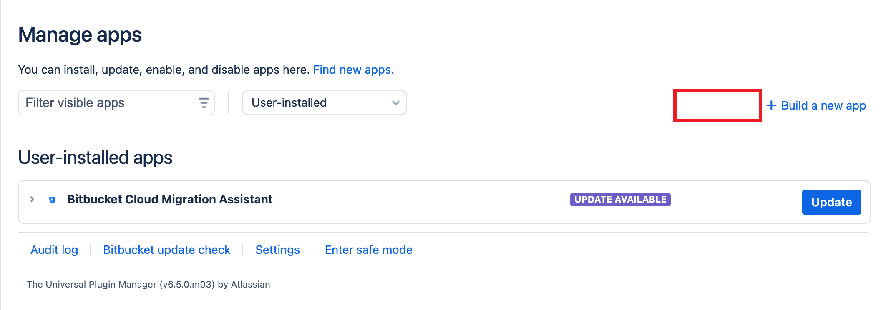The image size is (891, 310).
Task: Click the chevron arrow on the User-installed dropdown
Action: [x=395, y=103]
